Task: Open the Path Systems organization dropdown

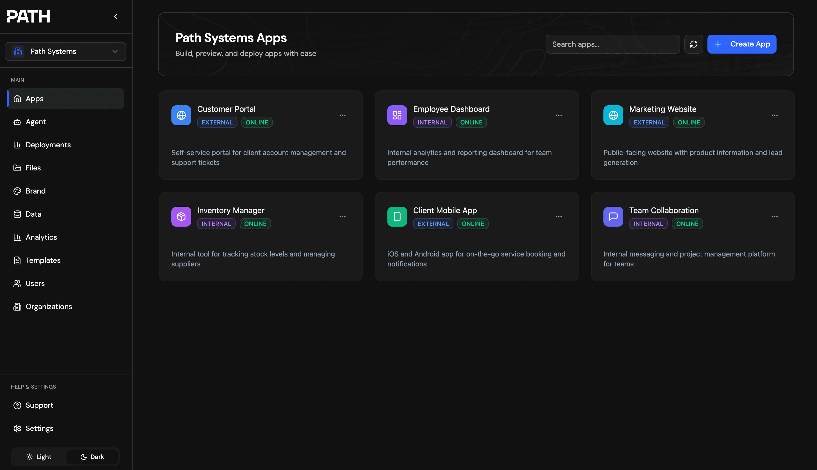Action: (65, 51)
